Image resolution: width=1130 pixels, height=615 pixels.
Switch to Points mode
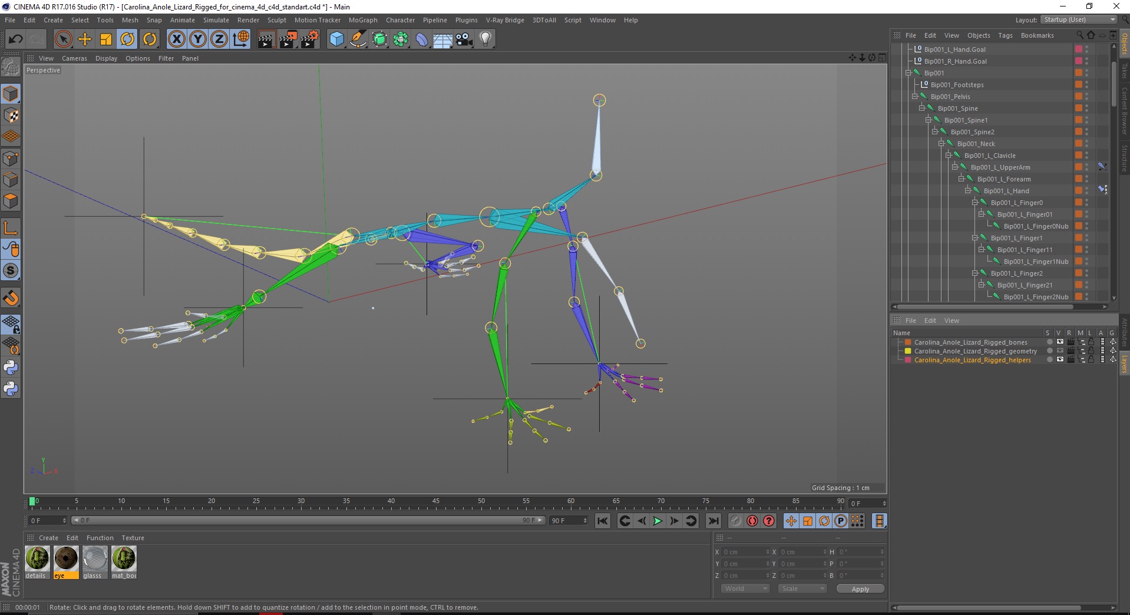pyautogui.click(x=11, y=158)
